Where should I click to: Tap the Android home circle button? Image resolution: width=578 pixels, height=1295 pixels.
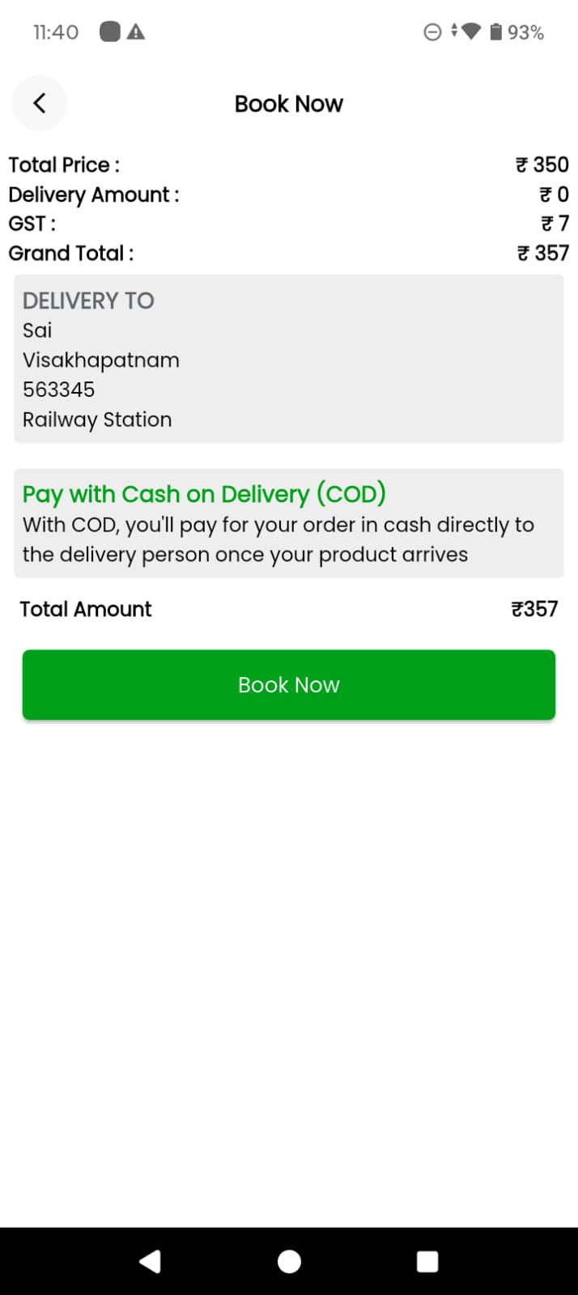(x=289, y=1261)
